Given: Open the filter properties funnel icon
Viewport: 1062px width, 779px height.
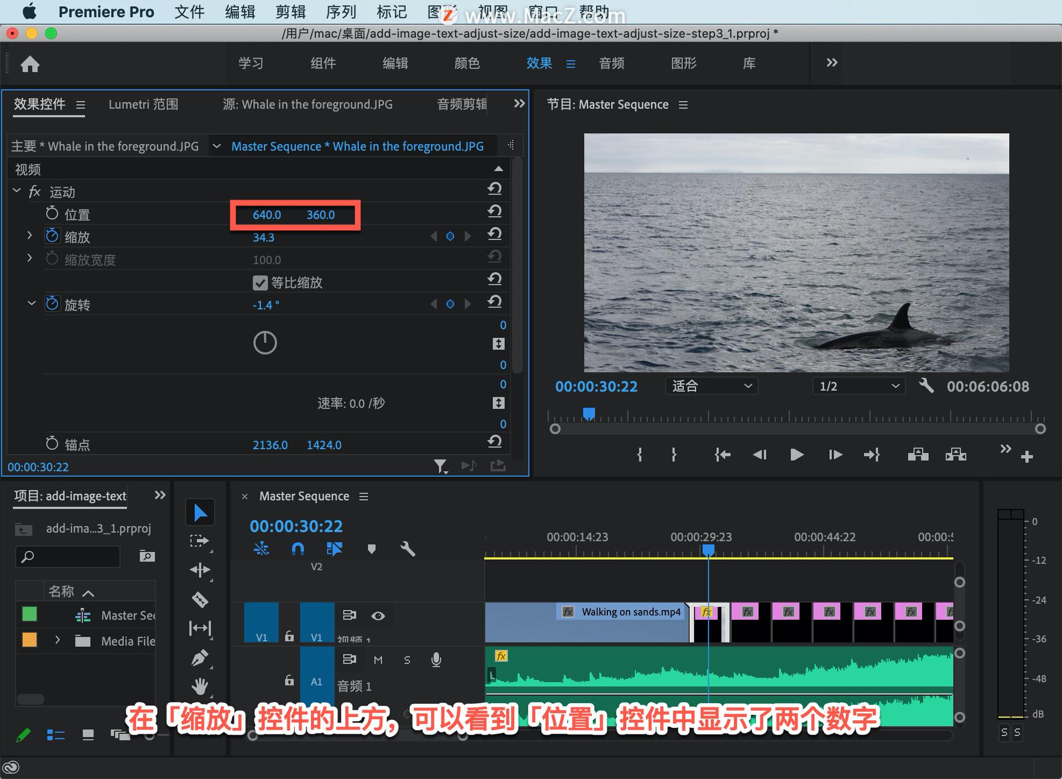Looking at the screenshot, I should pos(441,466).
